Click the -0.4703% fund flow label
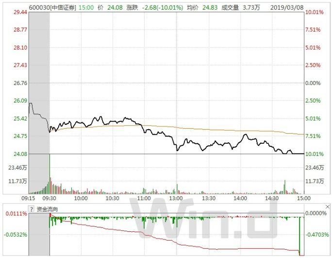The image size is (332, 258). (x=317, y=235)
